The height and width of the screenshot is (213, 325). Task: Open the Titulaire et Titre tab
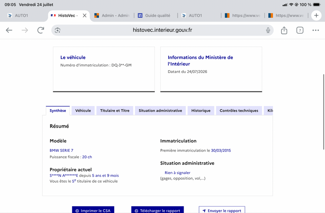click(115, 110)
